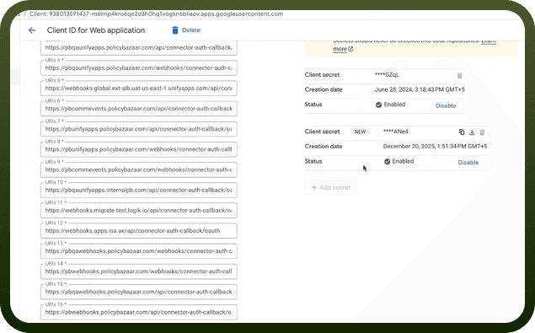This screenshot has width=535, height=333.
Task: Edit the URIs 7 pbunifyapps field
Action: point(138,129)
